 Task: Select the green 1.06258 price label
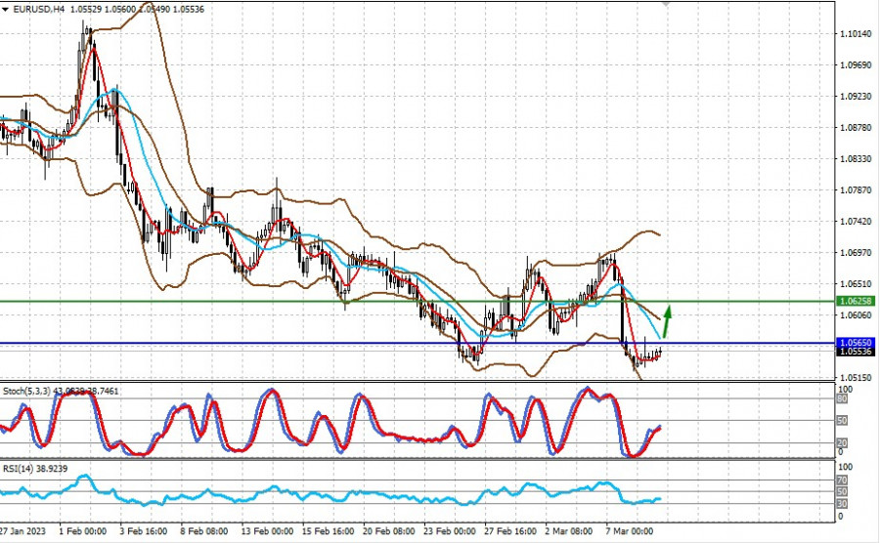point(856,302)
